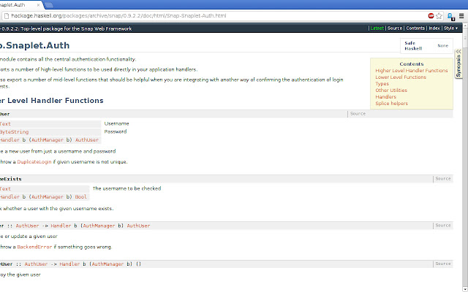Close the Snaplet.Auth browser tab

pos(39,5)
